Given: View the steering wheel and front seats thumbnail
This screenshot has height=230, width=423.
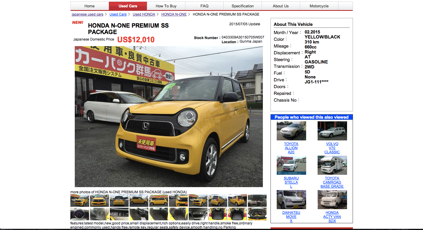Looking at the screenshot, I should [x=139, y=214].
